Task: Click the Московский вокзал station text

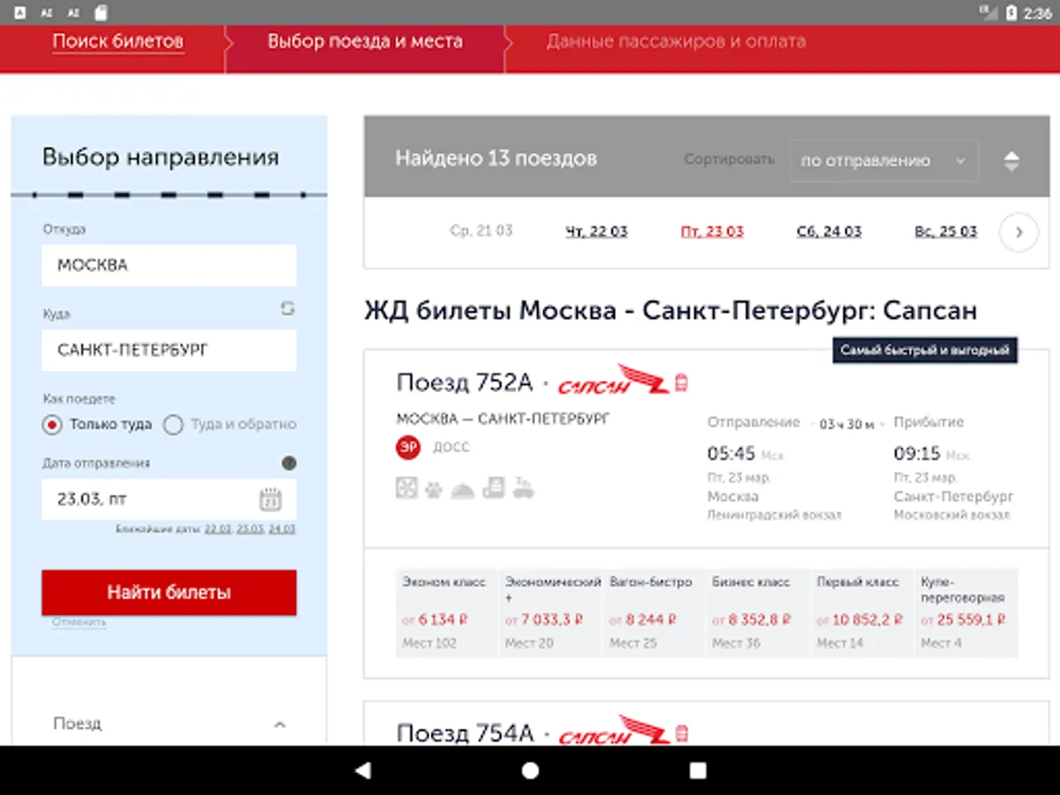Action: (952, 515)
